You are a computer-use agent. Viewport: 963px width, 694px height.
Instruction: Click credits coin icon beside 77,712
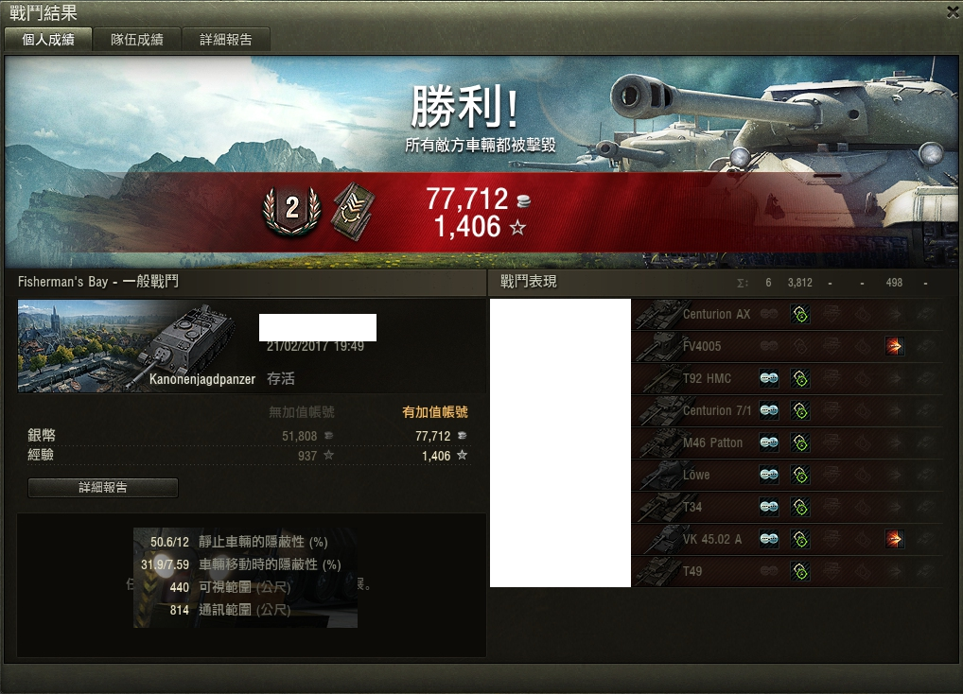pos(524,200)
